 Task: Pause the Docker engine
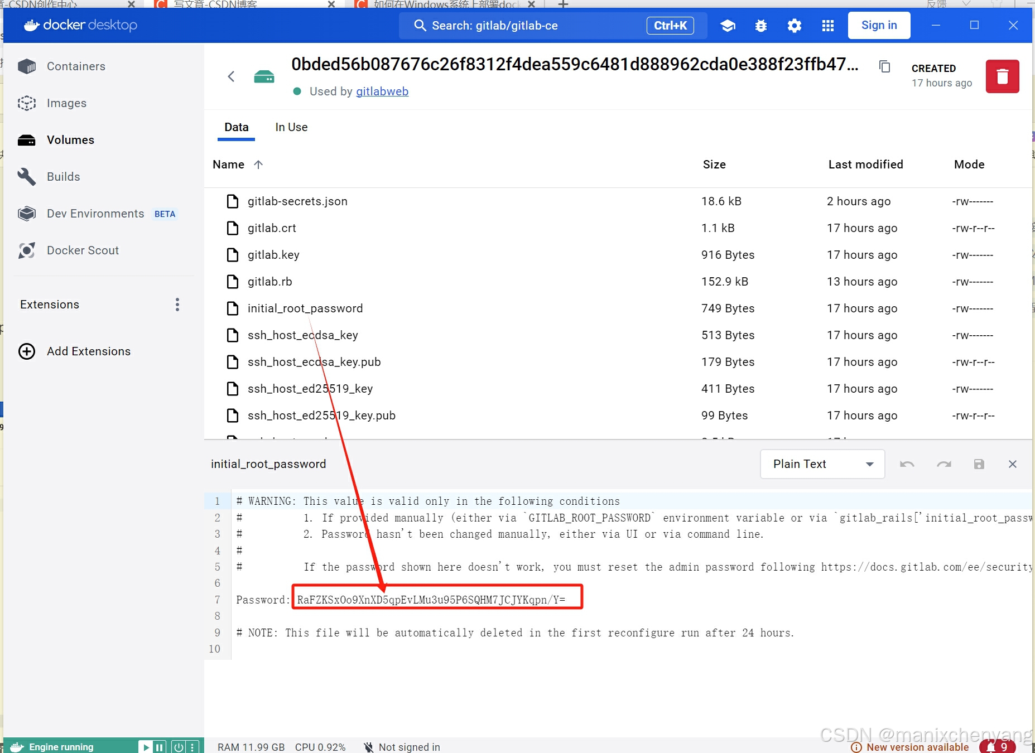(160, 747)
